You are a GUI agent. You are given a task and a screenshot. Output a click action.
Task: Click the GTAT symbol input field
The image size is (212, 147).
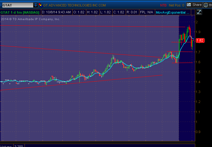(x=18, y=5)
